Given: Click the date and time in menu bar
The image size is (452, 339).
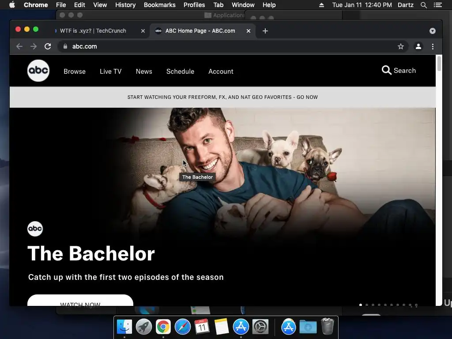Looking at the screenshot, I should pos(362,5).
